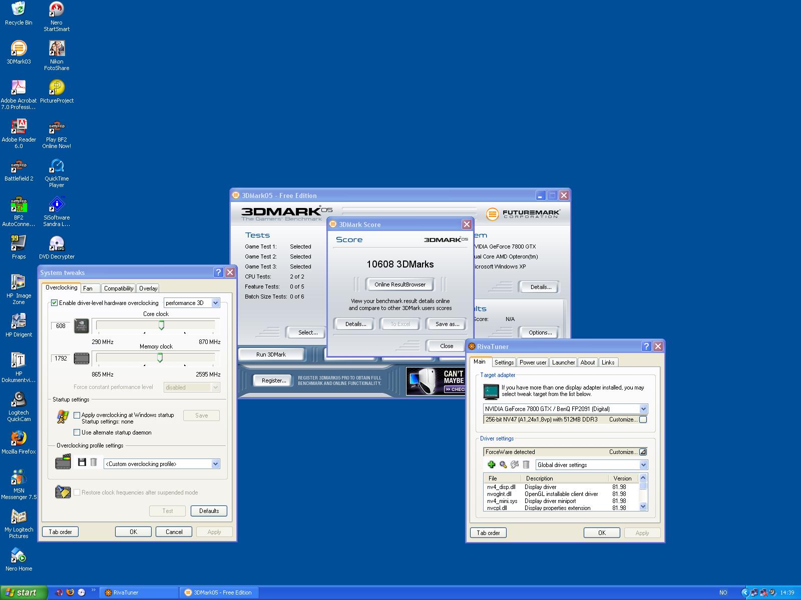Open the Recycle Bin

(19, 13)
